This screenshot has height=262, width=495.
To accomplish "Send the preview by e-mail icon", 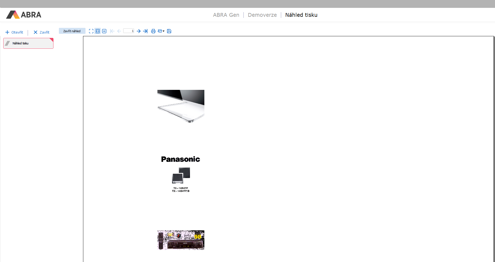I will point(160,31).
